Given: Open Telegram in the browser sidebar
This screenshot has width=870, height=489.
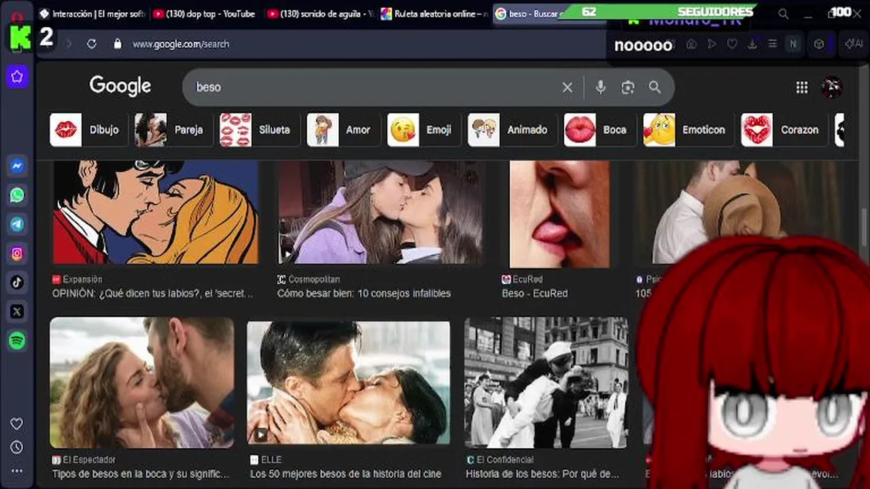Looking at the screenshot, I should (17, 224).
